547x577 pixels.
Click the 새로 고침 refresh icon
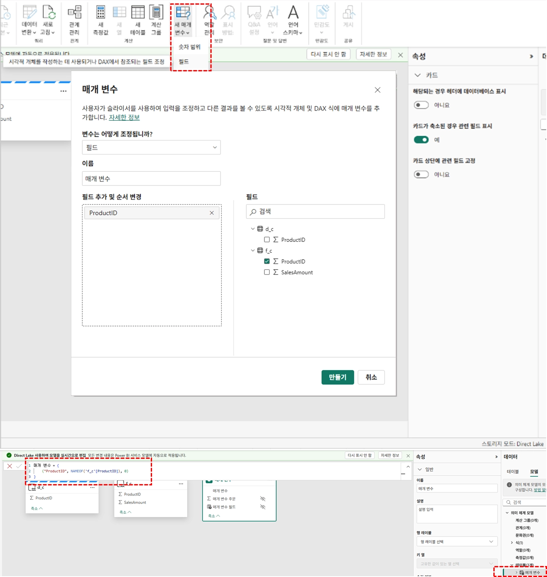point(48,14)
